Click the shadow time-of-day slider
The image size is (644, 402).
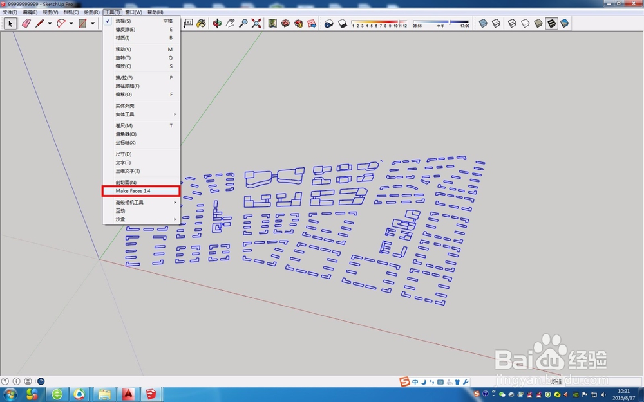440,23
